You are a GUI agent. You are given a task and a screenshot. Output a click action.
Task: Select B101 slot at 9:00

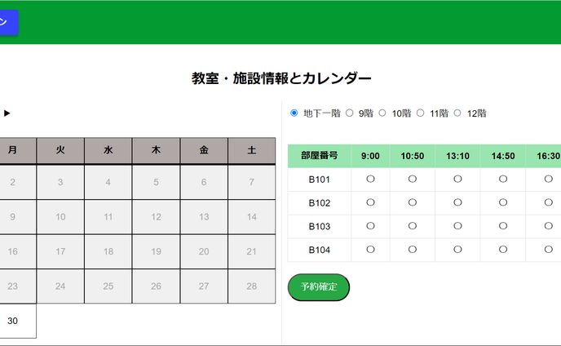[x=370, y=179]
